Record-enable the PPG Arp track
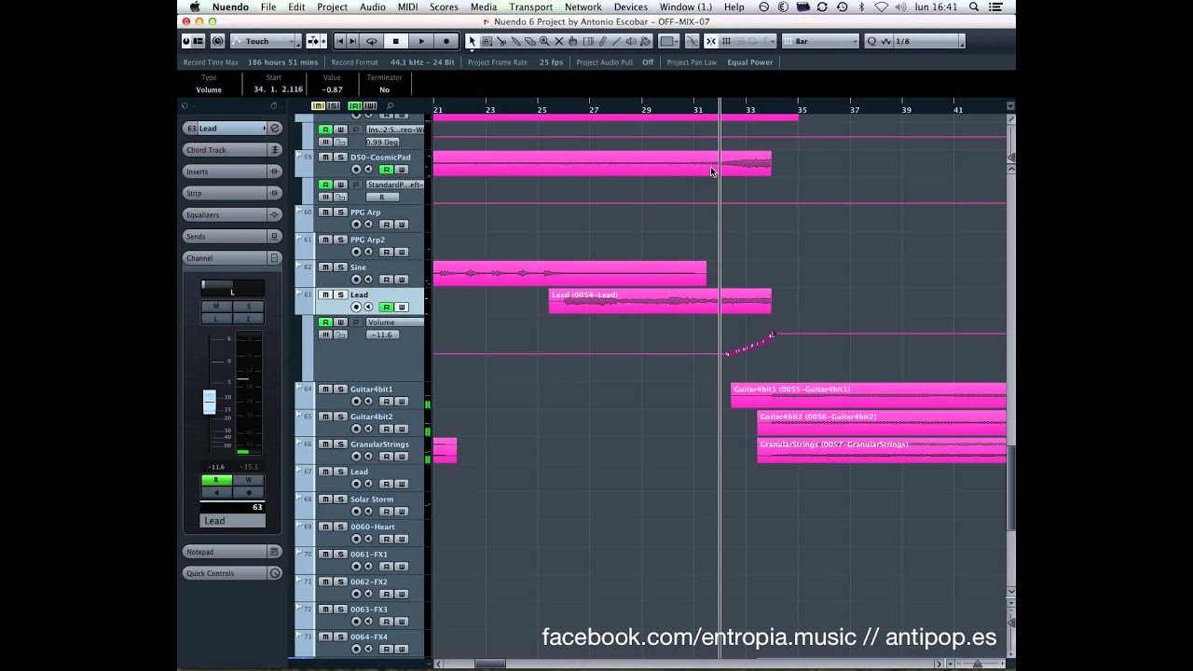The height and width of the screenshot is (671, 1193). tap(355, 225)
